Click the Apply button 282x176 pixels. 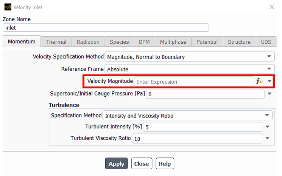(x=116, y=164)
